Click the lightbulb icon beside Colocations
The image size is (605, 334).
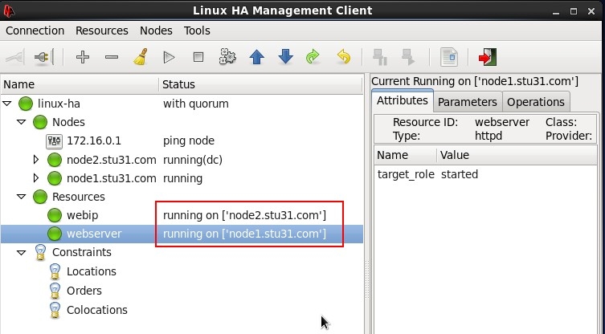coord(55,310)
